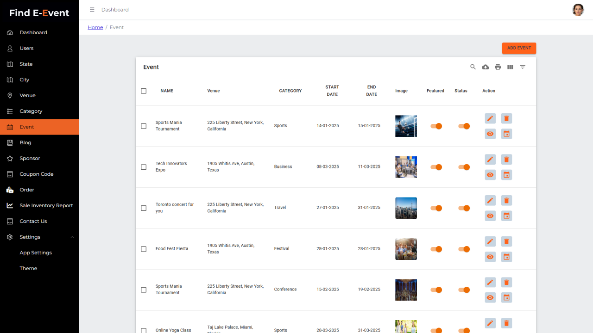This screenshot has height=333, width=593.
Task: Tick the checkbox for Online Yoga Class row
Action: point(144,331)
